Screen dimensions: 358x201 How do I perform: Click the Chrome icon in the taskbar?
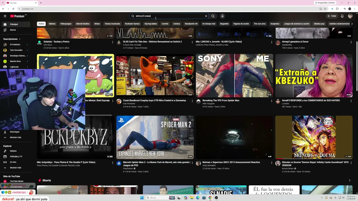[210, 198]
